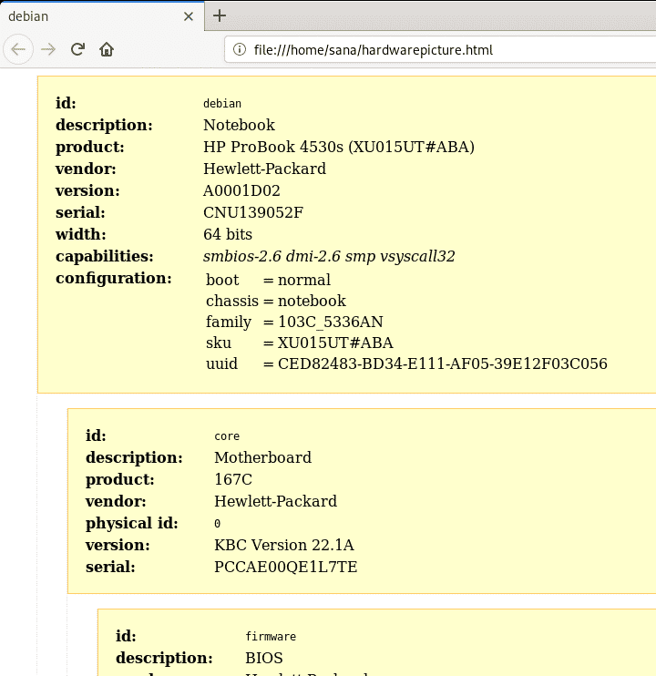Click the uuid value starting with CED82483

(443, 364)
